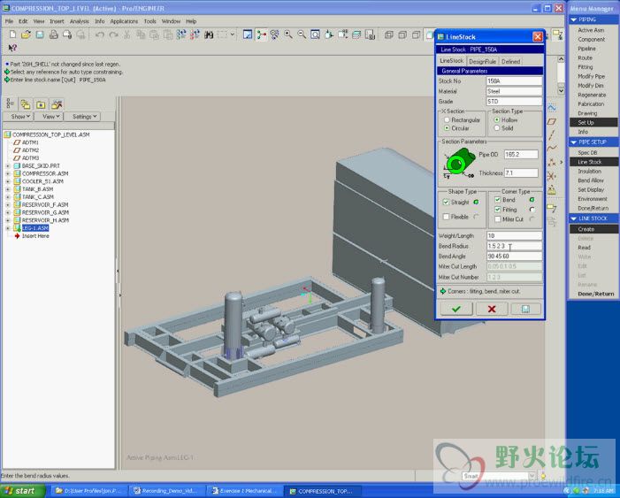Screen dimensions: 620x498
Task: Expand COOLER_51.ASM tree node
Action: tap(7, 181)
